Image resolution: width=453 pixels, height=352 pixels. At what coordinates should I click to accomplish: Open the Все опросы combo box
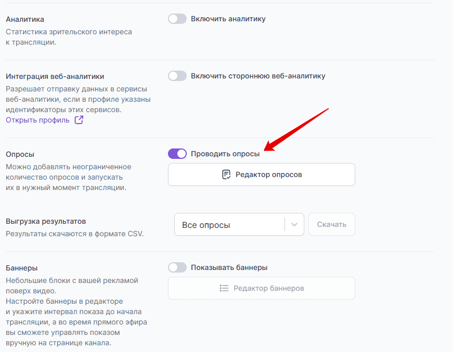(230, 225)
